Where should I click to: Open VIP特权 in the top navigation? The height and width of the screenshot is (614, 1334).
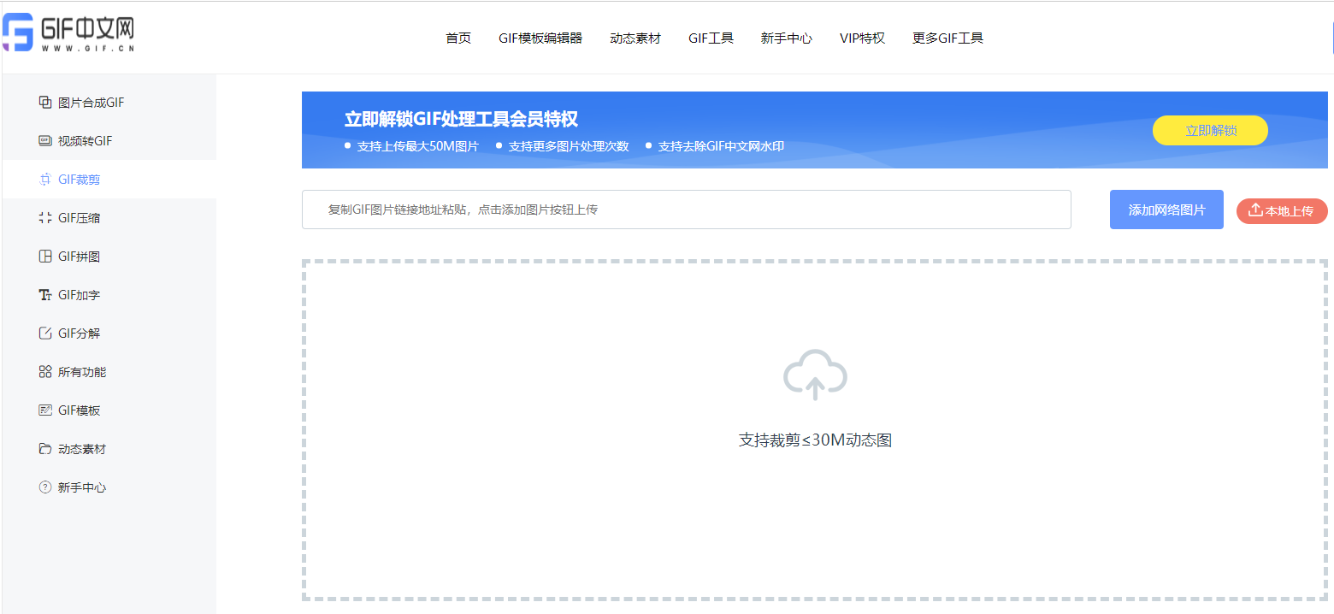[862, 38]
